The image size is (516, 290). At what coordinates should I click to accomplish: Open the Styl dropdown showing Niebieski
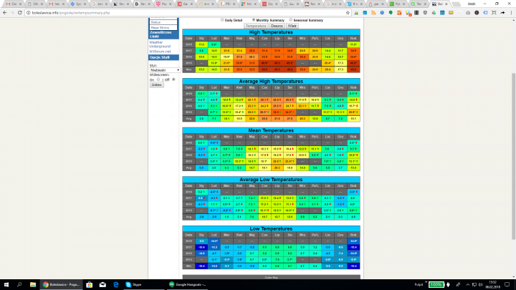coord(163,70)
